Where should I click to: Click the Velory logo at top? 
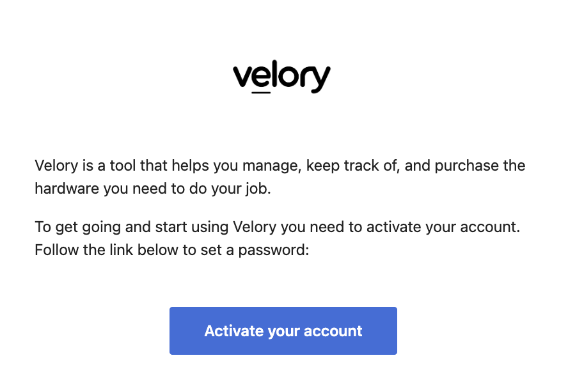pyautogui.click(x=281, y=77)
